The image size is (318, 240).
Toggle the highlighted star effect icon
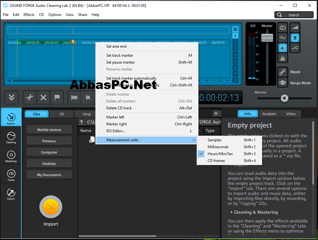[x=283, y=48]
